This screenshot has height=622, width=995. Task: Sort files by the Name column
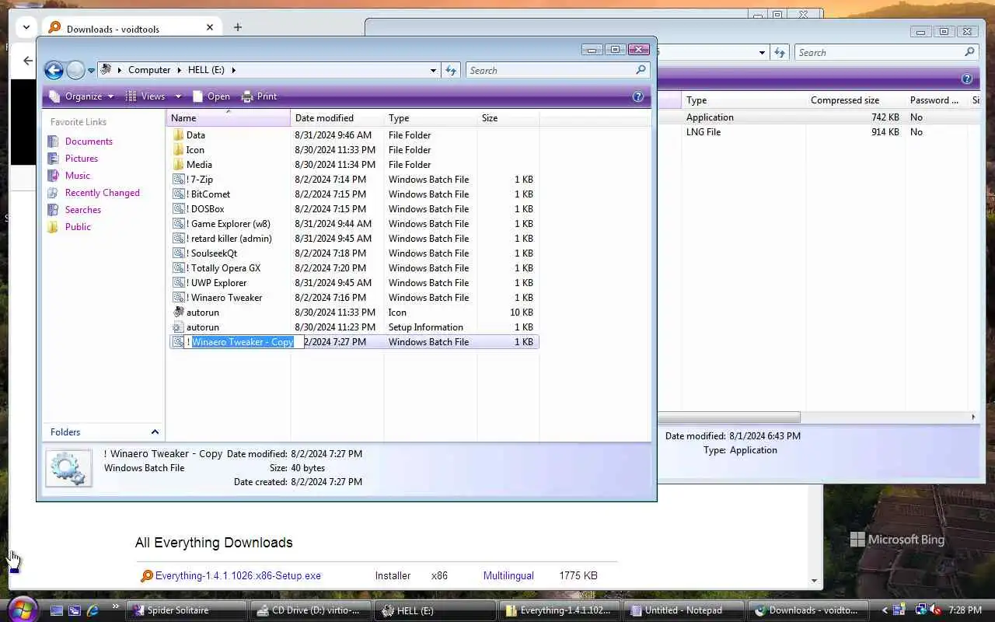(x=229, y=118)
